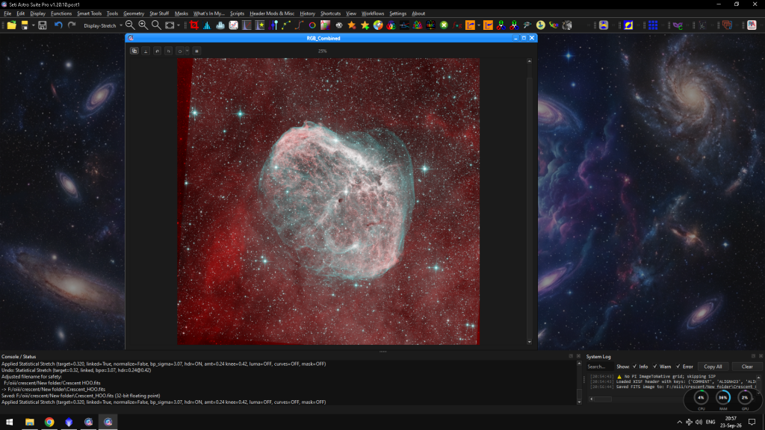Click the prism dispersion icon
Viewport: 765px width, 430px height.
[x=404, y=25]
